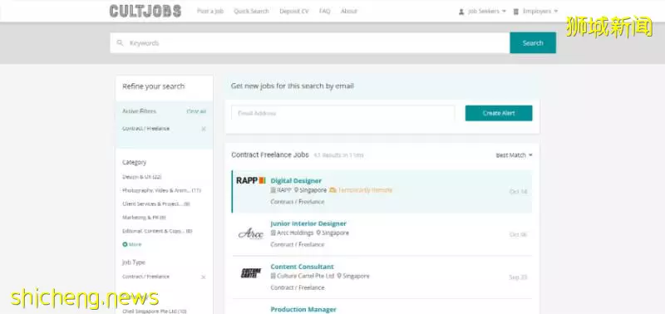
Task: Click the magnifier icon in keyword search
Action: coord(120,43)
